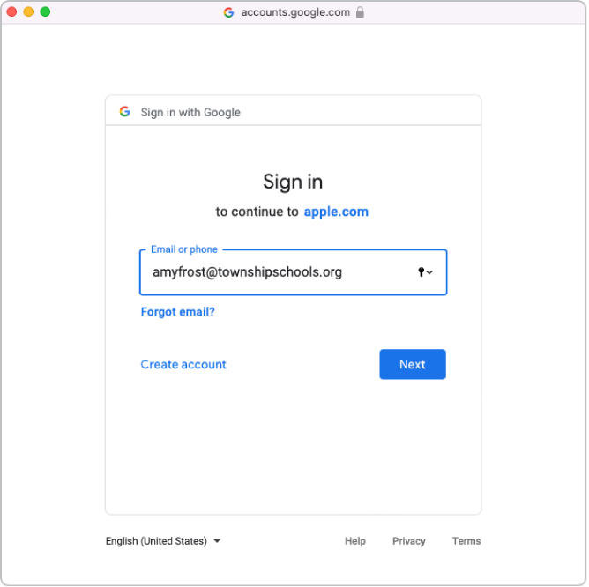The width and height of the screenshot is (589, 587).
Task: Expand the chevron next to the key icon
Action: tap(430, 272)
